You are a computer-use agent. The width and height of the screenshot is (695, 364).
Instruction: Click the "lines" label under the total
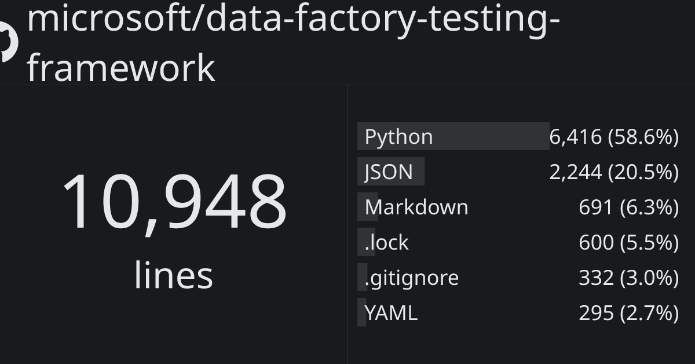(174, 276)
